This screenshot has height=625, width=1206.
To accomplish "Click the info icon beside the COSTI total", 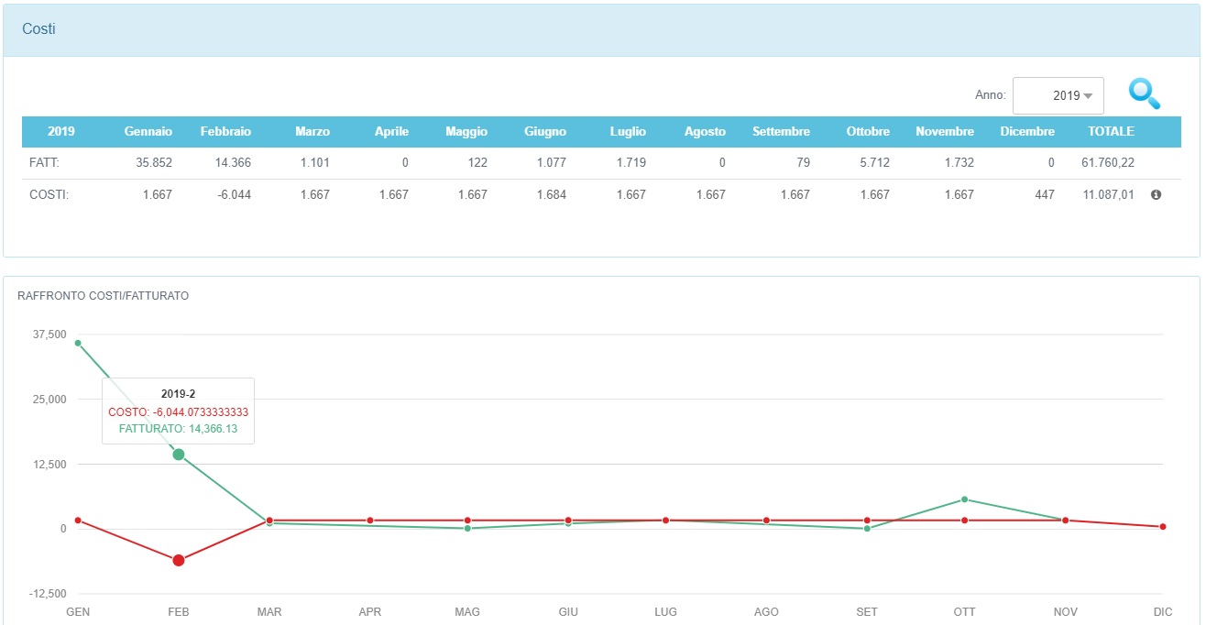I will click(x=1156, y=194).
